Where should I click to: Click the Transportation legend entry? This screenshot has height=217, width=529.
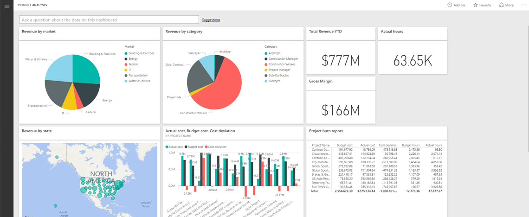point(136,75)
